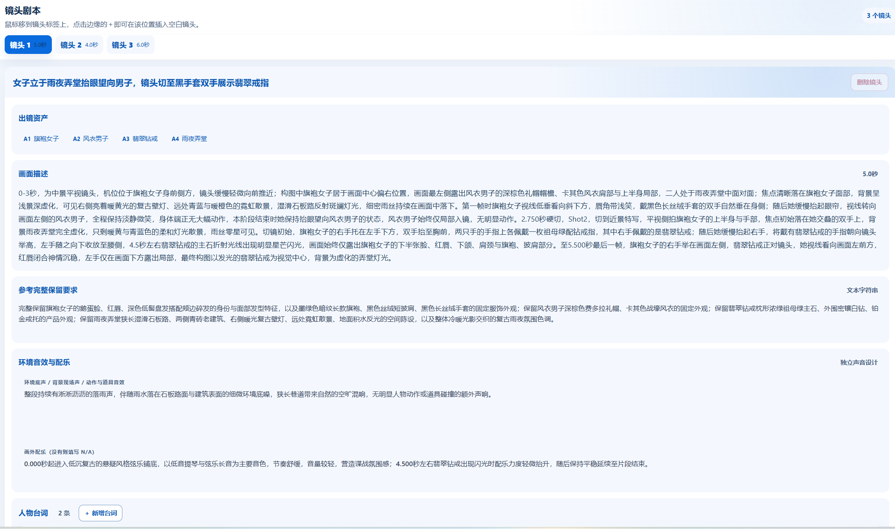Click the hint text about inserting 空白镜头
This screenshot has height=529, width=895.
tap(104, 25)
